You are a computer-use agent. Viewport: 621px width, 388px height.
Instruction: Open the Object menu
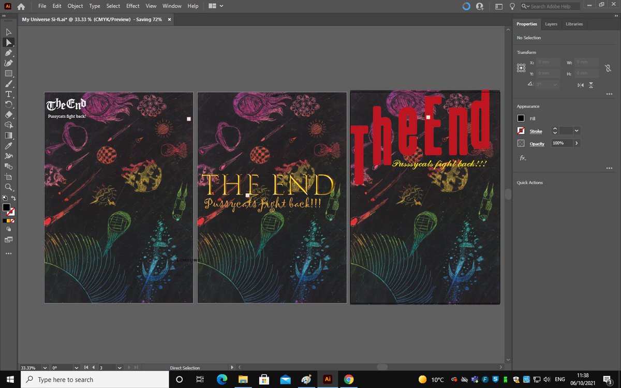click(75, 6)
